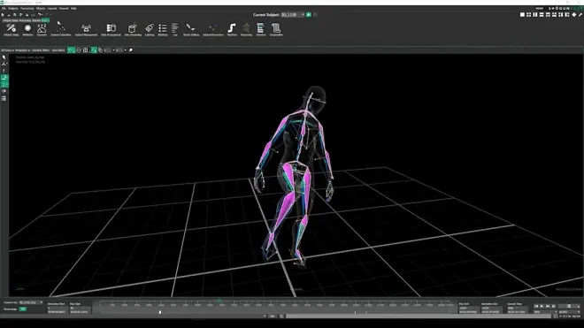584x328 pixels.
Task: Expand the Current Subject dropdown
Action: point(293,15)
